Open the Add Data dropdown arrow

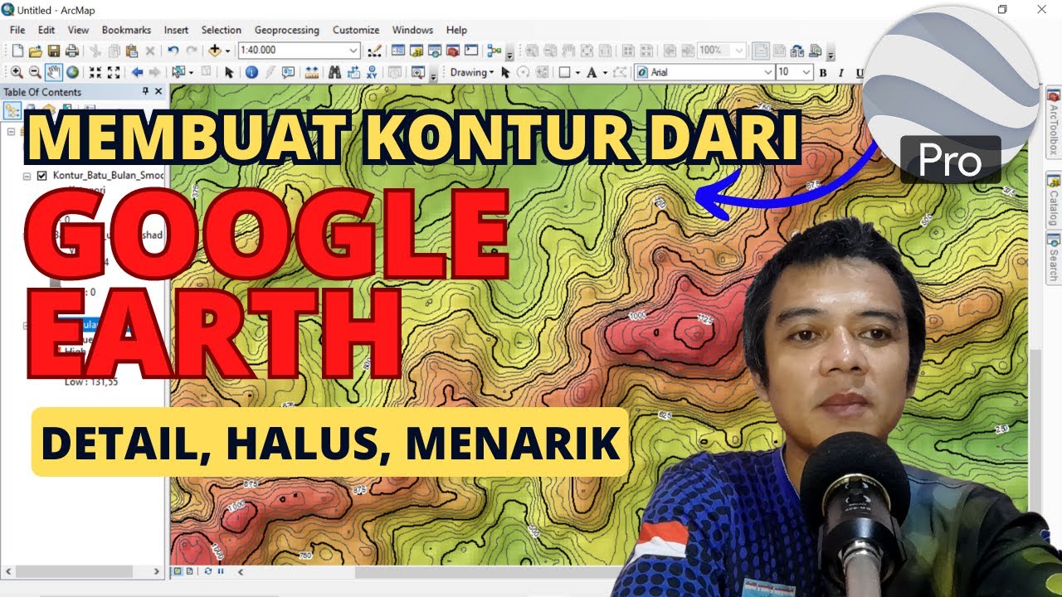227,51
